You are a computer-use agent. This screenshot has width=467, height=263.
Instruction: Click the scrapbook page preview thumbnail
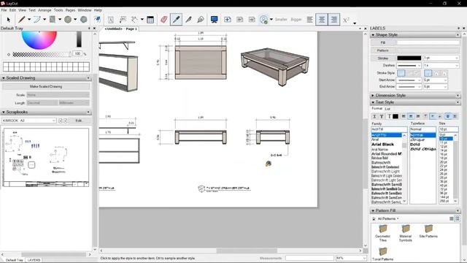point(46,158)
